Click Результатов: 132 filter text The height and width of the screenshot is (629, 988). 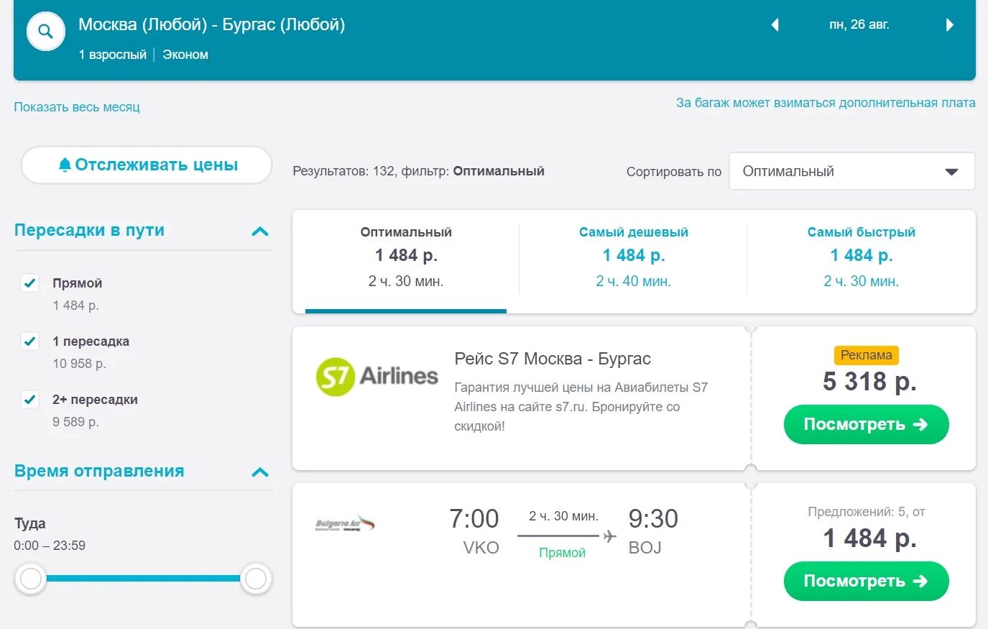[x=418, y=171]
